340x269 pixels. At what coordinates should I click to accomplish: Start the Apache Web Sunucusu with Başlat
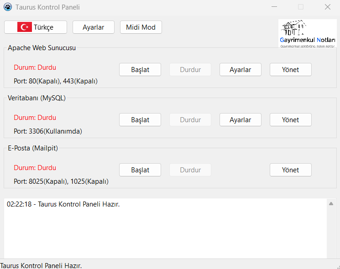(x=140, y=70)
